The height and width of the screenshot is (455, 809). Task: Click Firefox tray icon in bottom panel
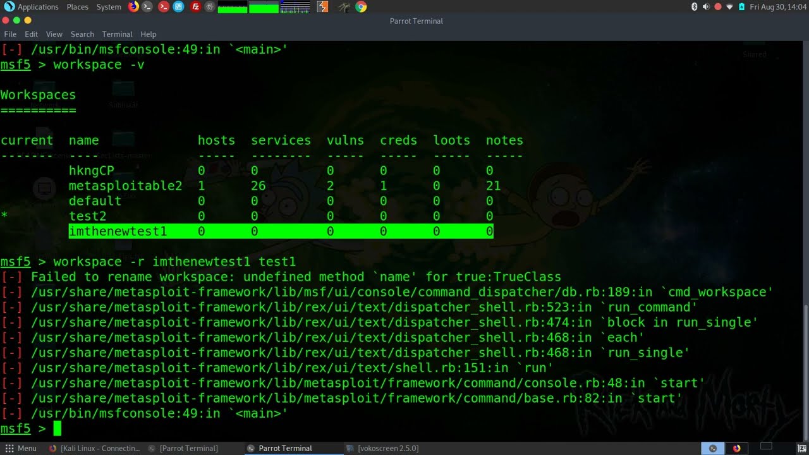pyautogui.click(x=736, y=448)
